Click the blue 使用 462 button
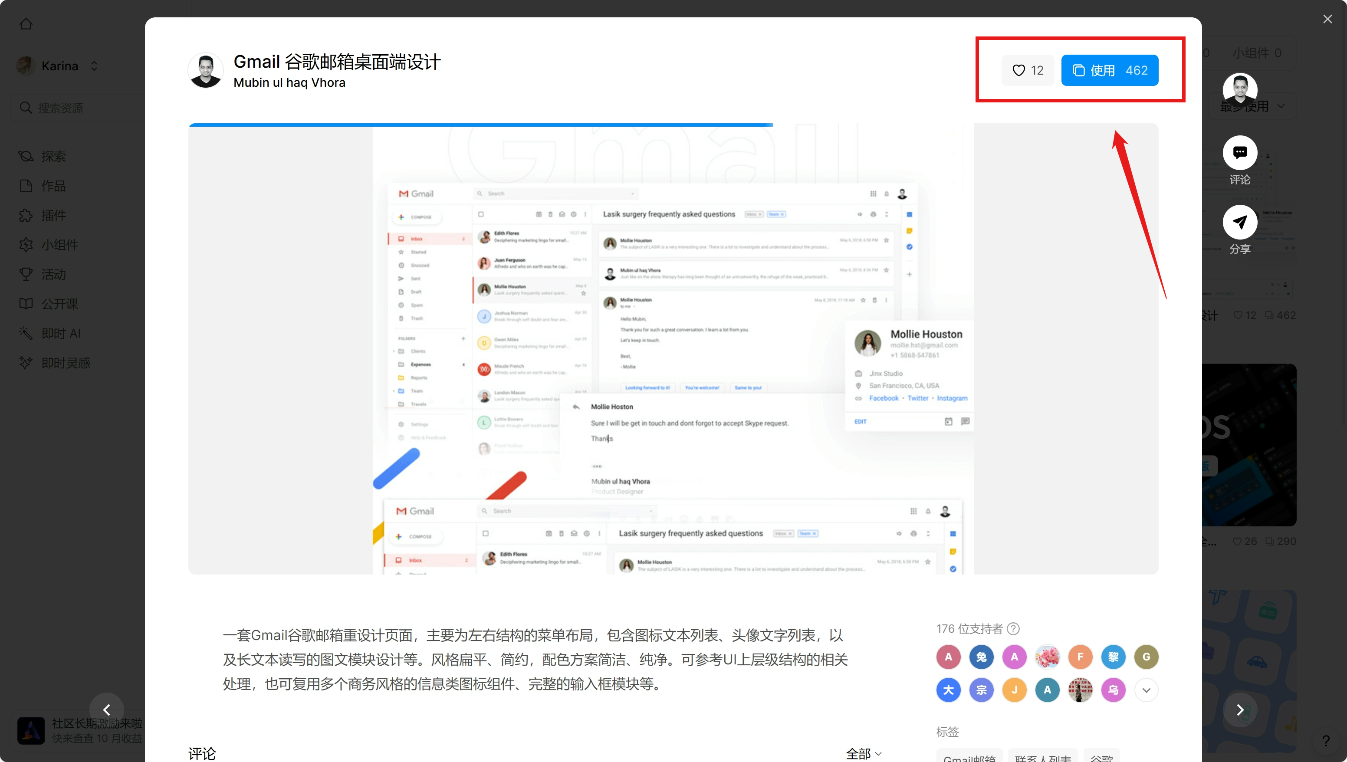The width and height of the screenshot is (1347, 762). pyautogui.click(x=1110, y=70)
